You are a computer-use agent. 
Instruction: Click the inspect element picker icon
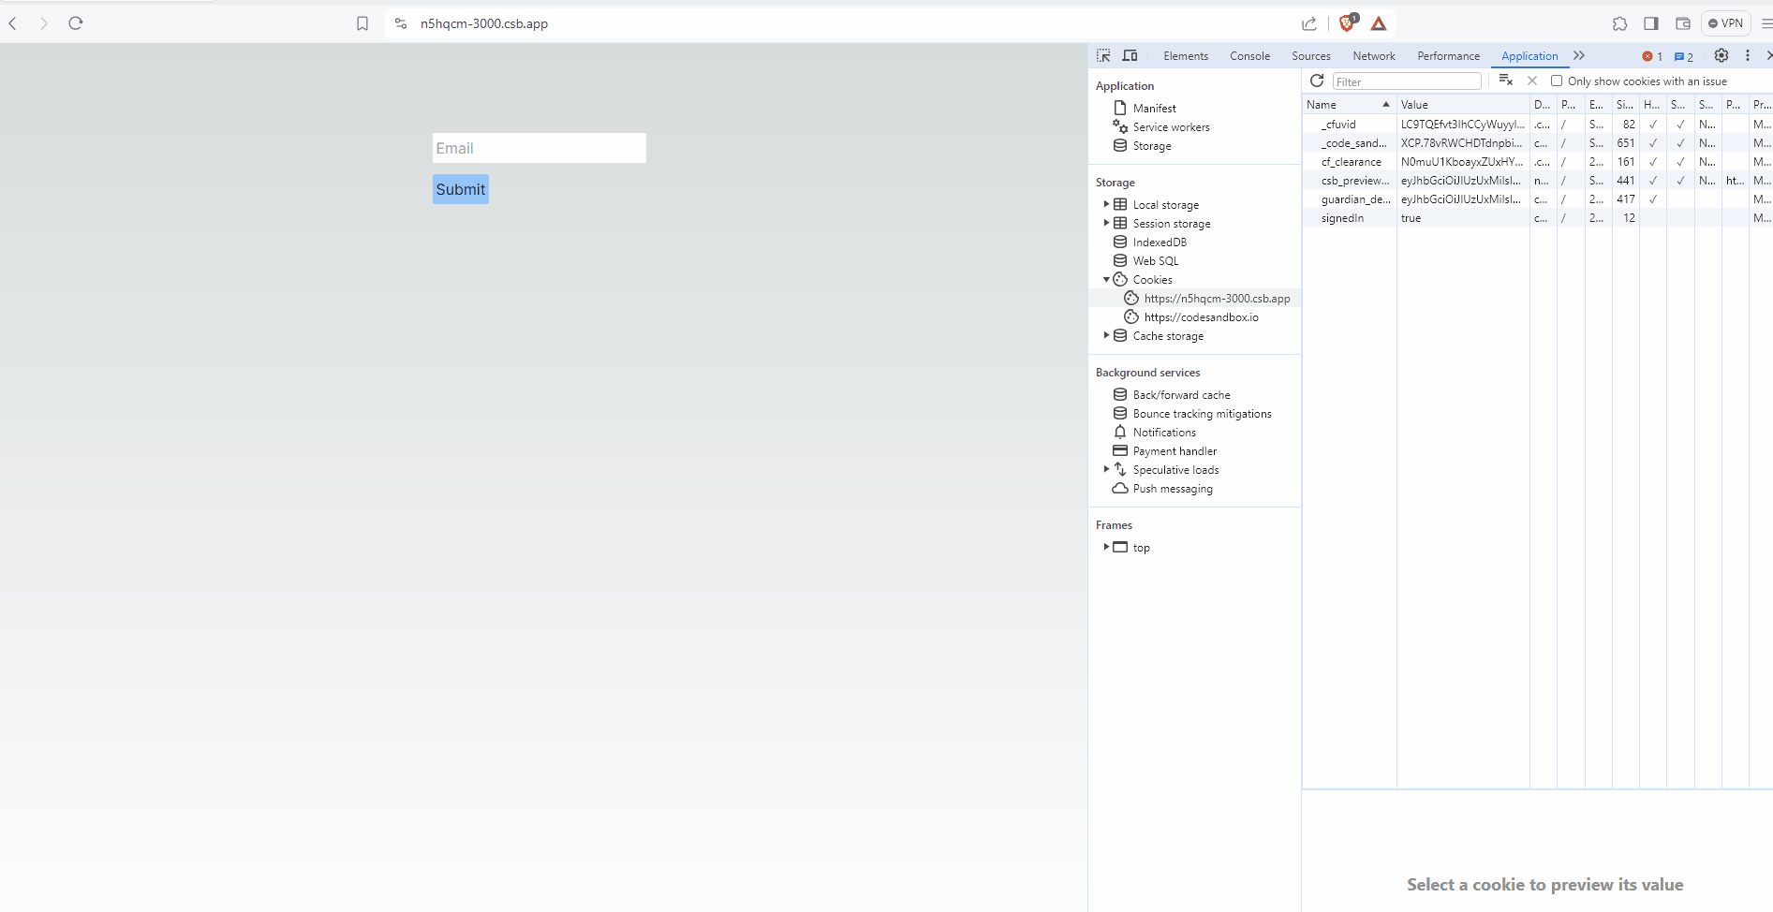click(1103, 56)
